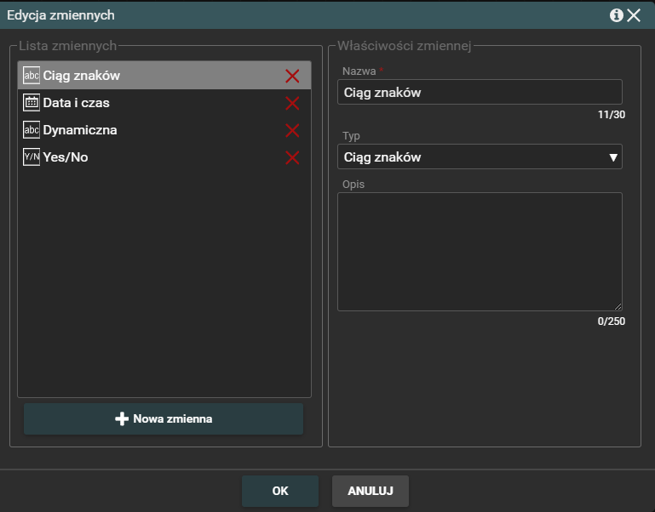Choose Dynamiczna from the variable list
The height and width of the screenshot is (512, 655).
click(x=80, y=130)
